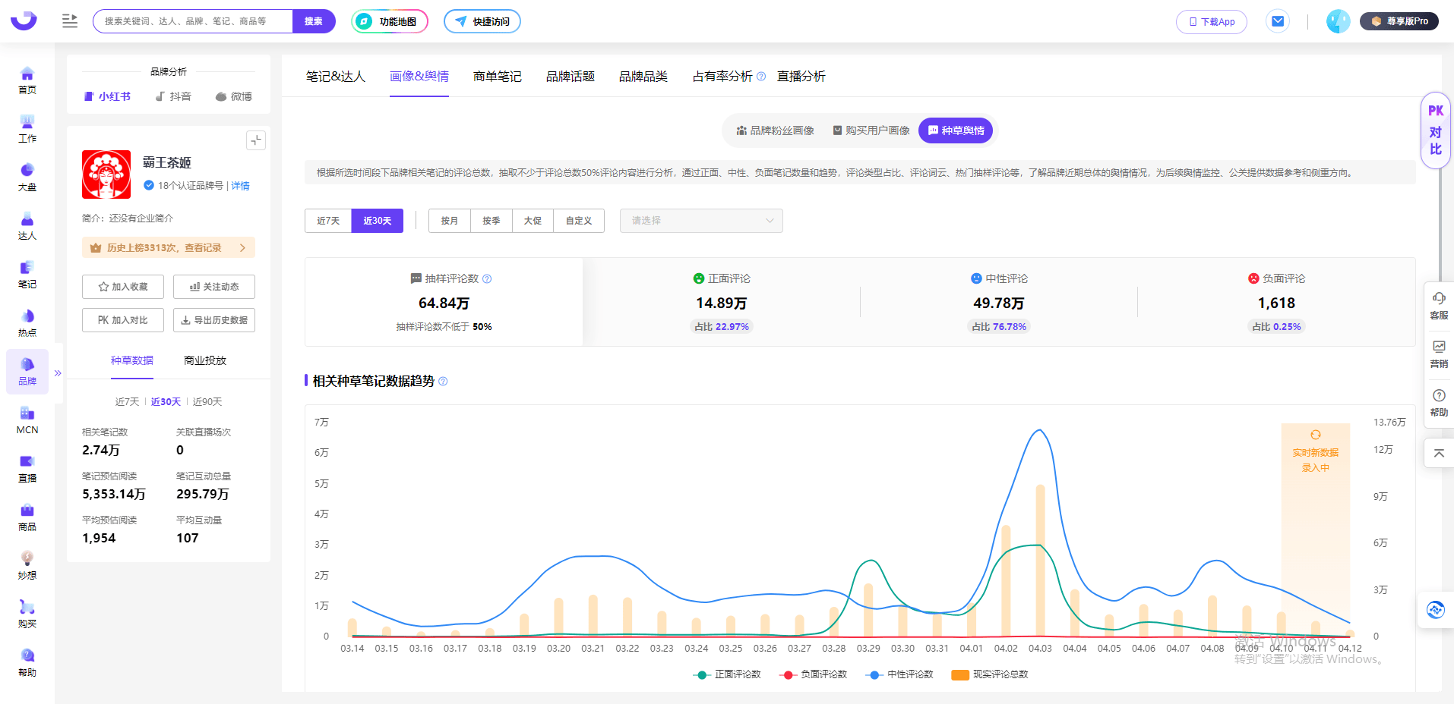Switch to 品牌话题 tab
Screen dimensions: 1454x704
point(571,77)
